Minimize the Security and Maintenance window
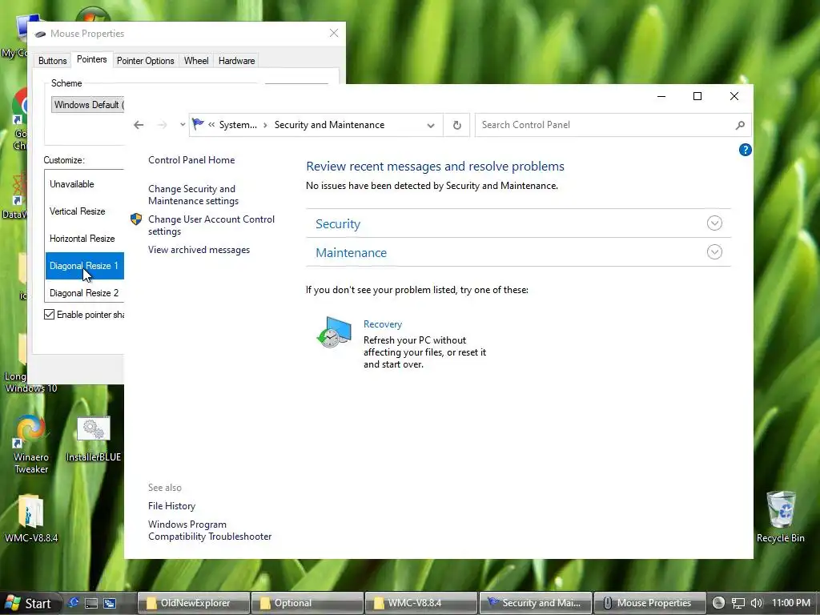Image resolution: width=820 pixels, height=615 pixels. pyautogui.click(x=661, y=96)
